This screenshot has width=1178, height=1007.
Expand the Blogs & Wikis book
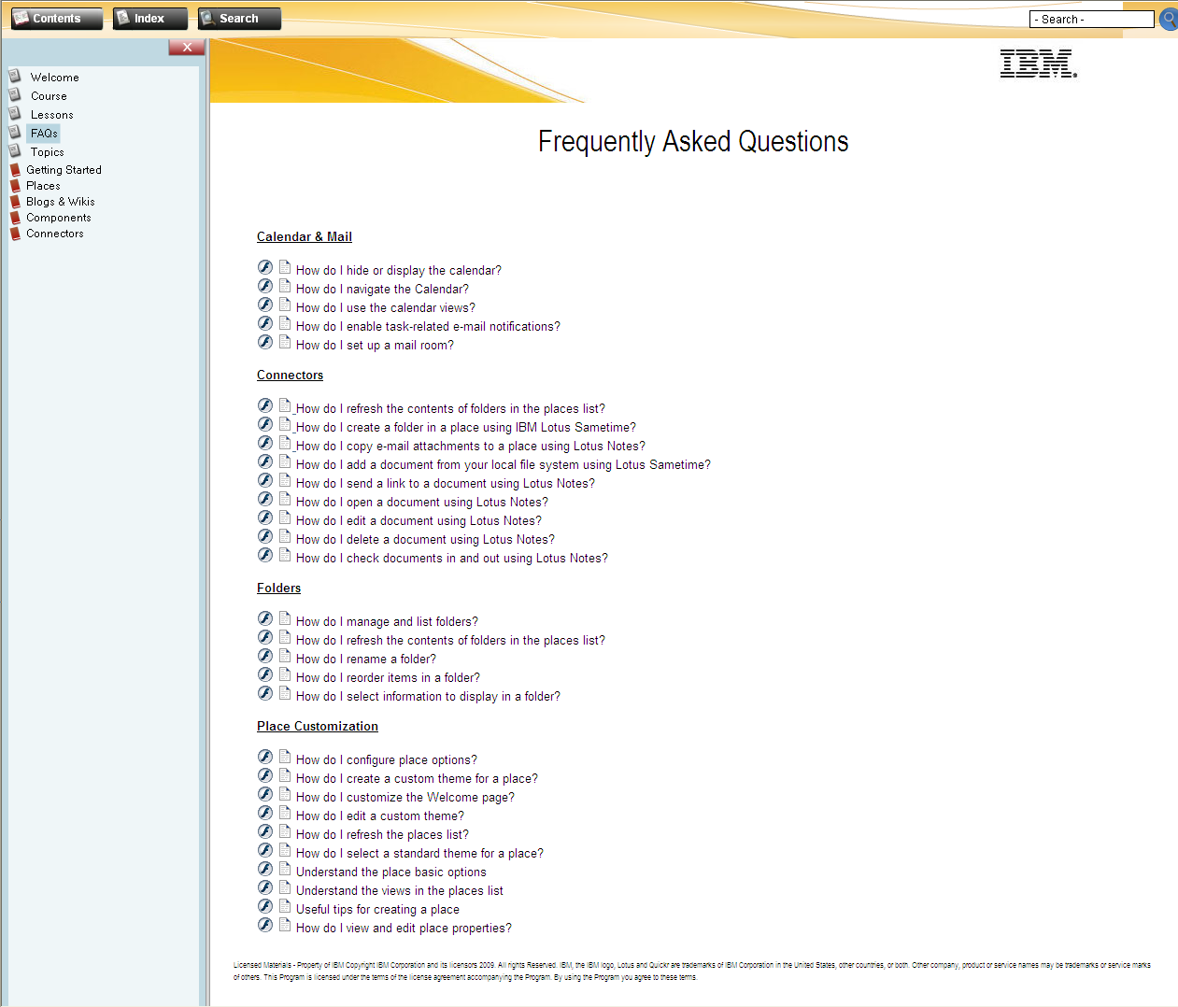click(x=60, y=202)
